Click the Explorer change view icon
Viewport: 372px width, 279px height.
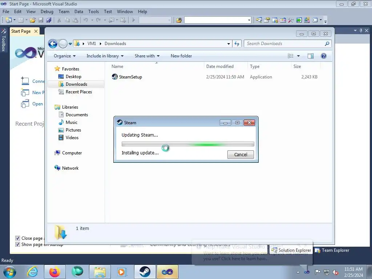[x=291, y=56]
